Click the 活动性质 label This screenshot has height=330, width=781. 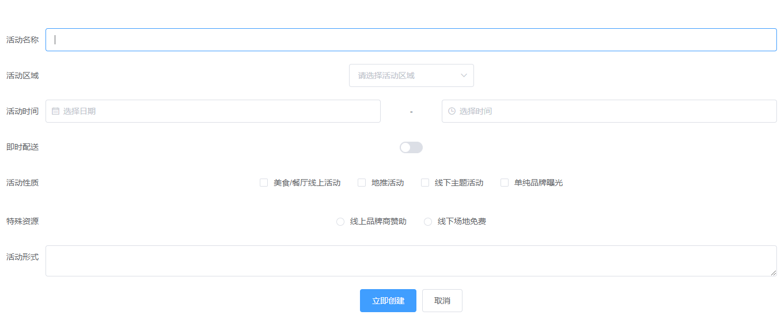point(22,183)
